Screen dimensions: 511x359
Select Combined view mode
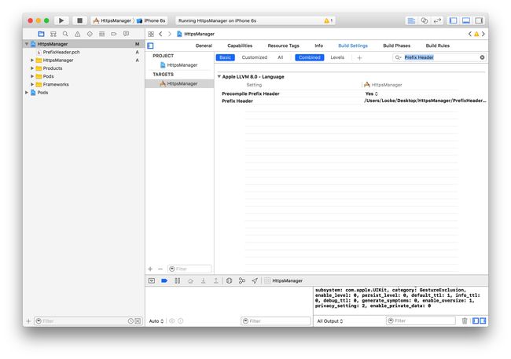(309, 57)
